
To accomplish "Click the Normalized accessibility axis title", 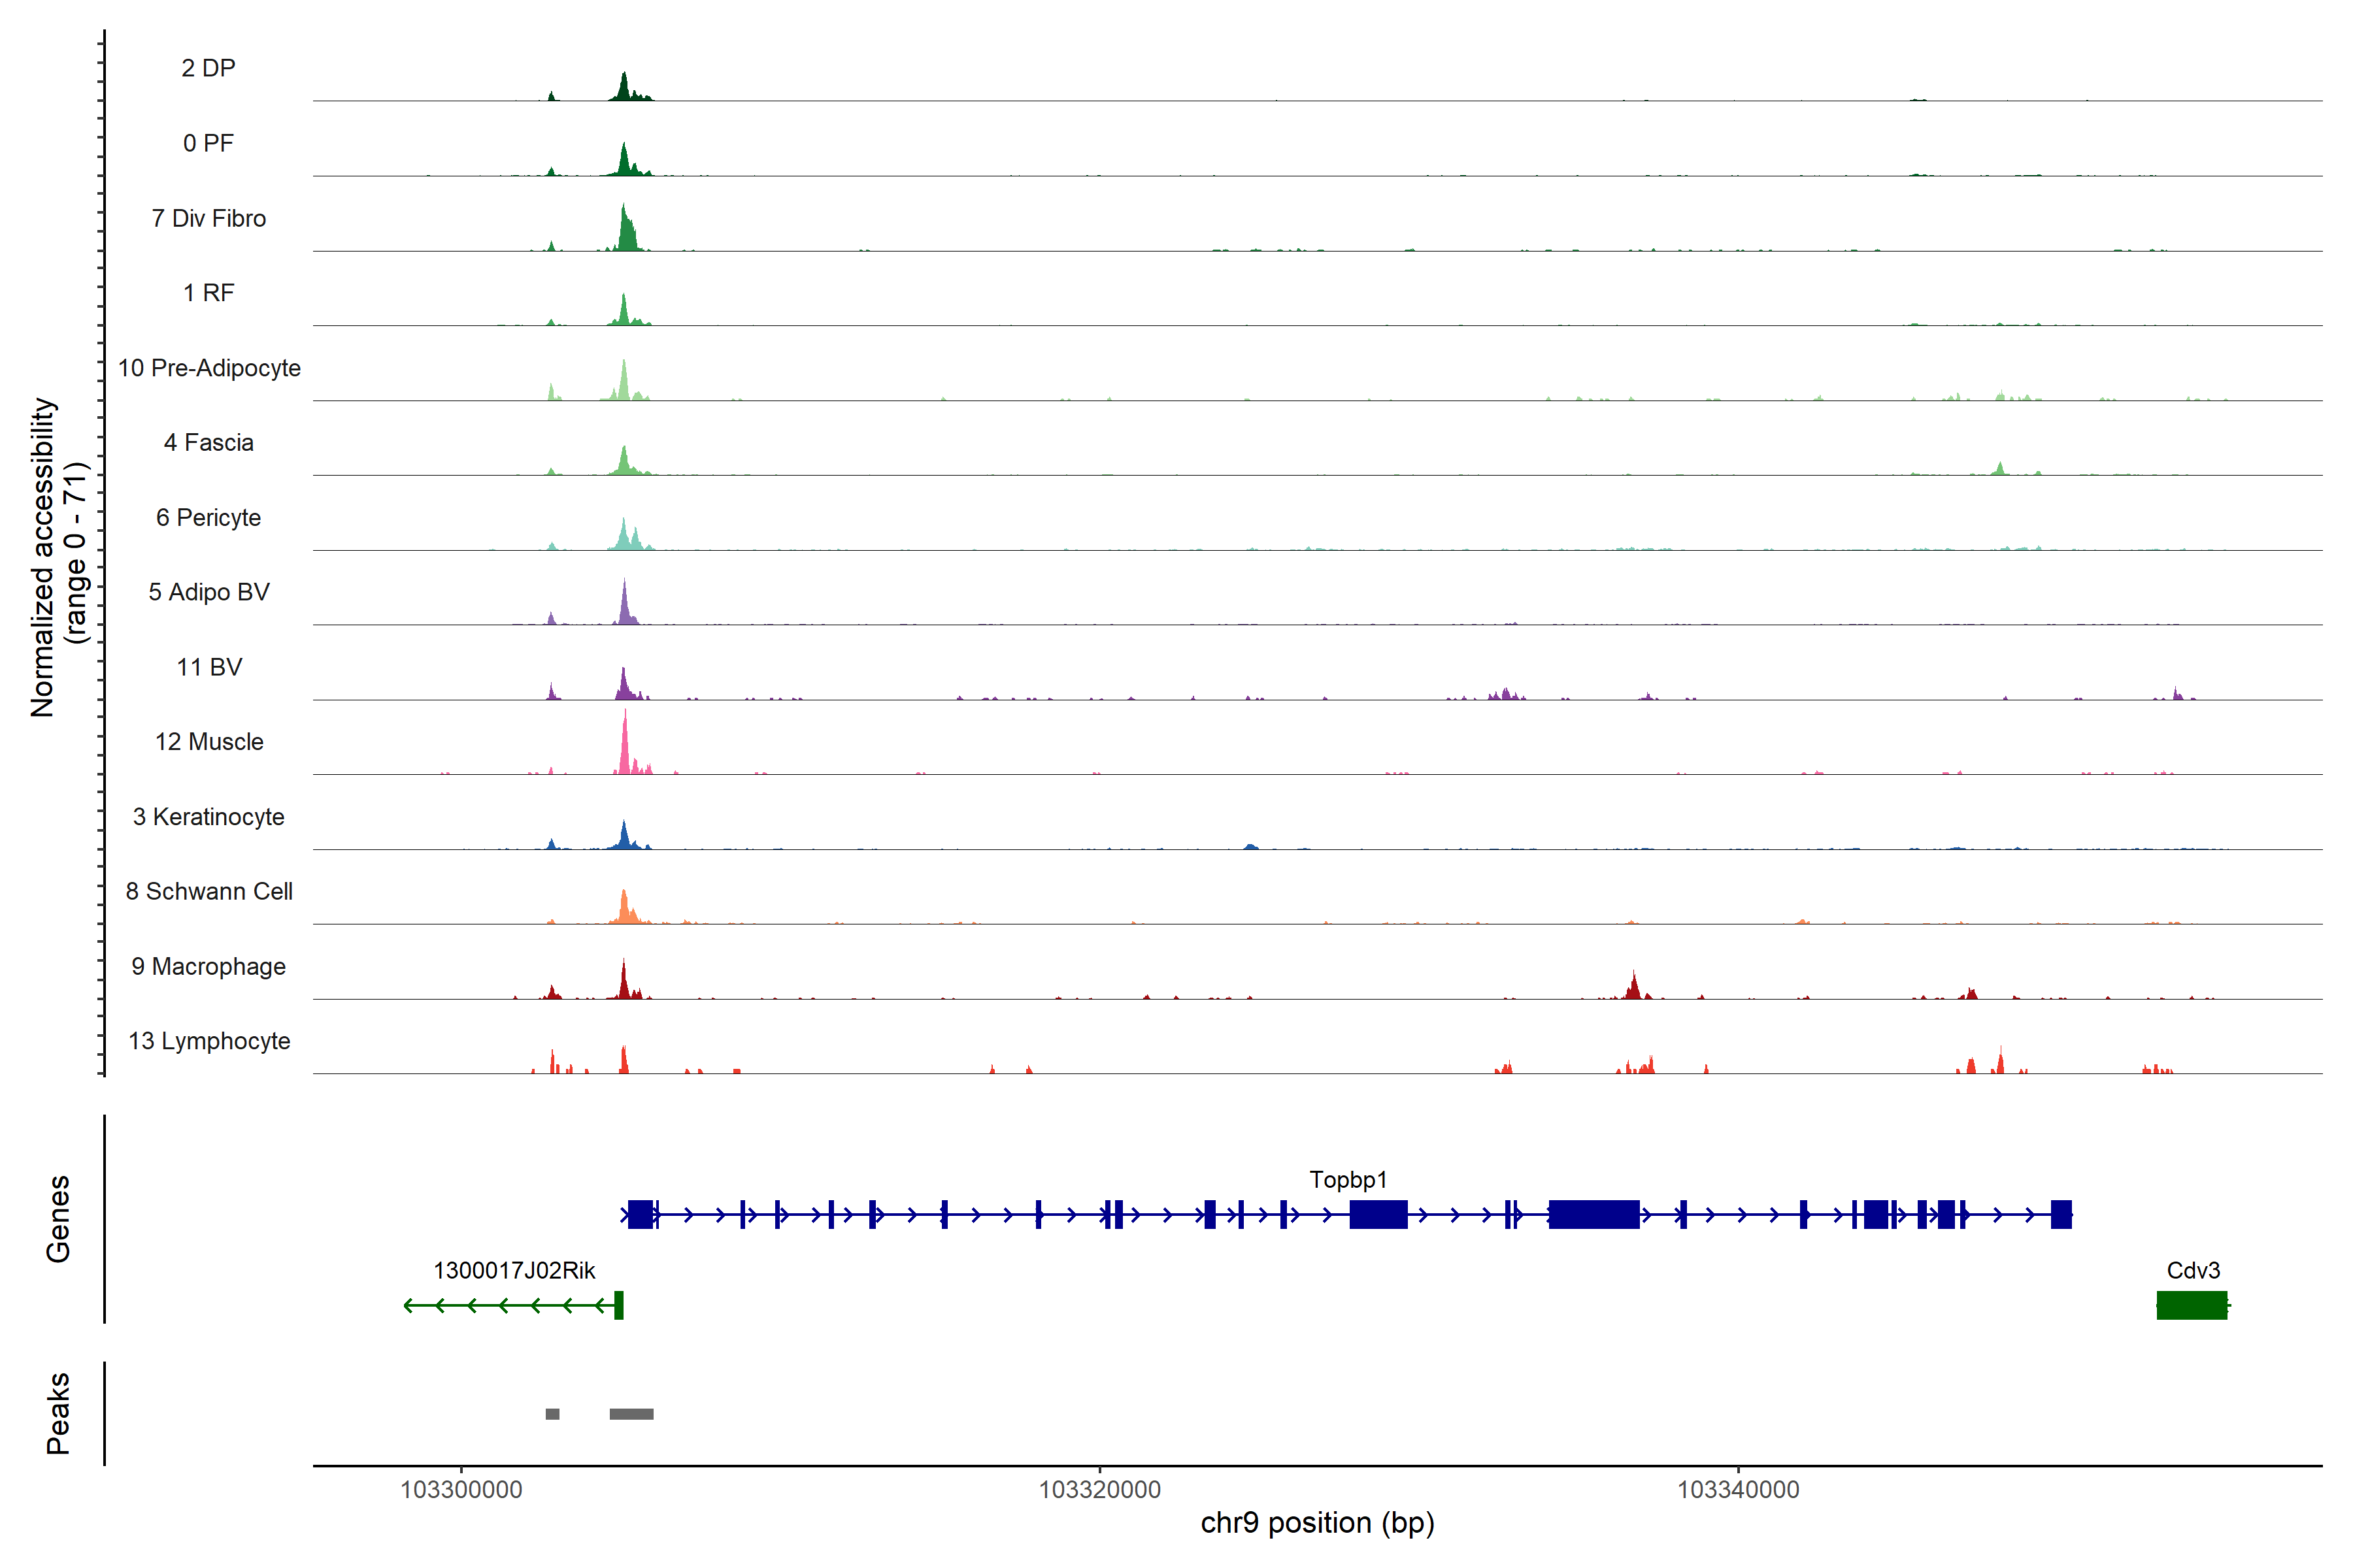I will 58,557.
